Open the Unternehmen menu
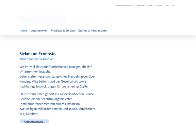This screenshot has height=123, width=196. (x=39, y=31)
